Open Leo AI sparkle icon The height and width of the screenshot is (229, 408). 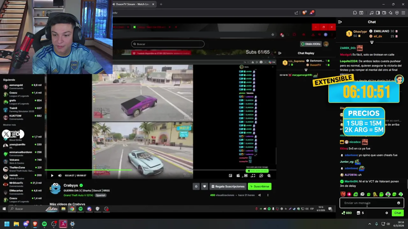(x=390, y=13)
